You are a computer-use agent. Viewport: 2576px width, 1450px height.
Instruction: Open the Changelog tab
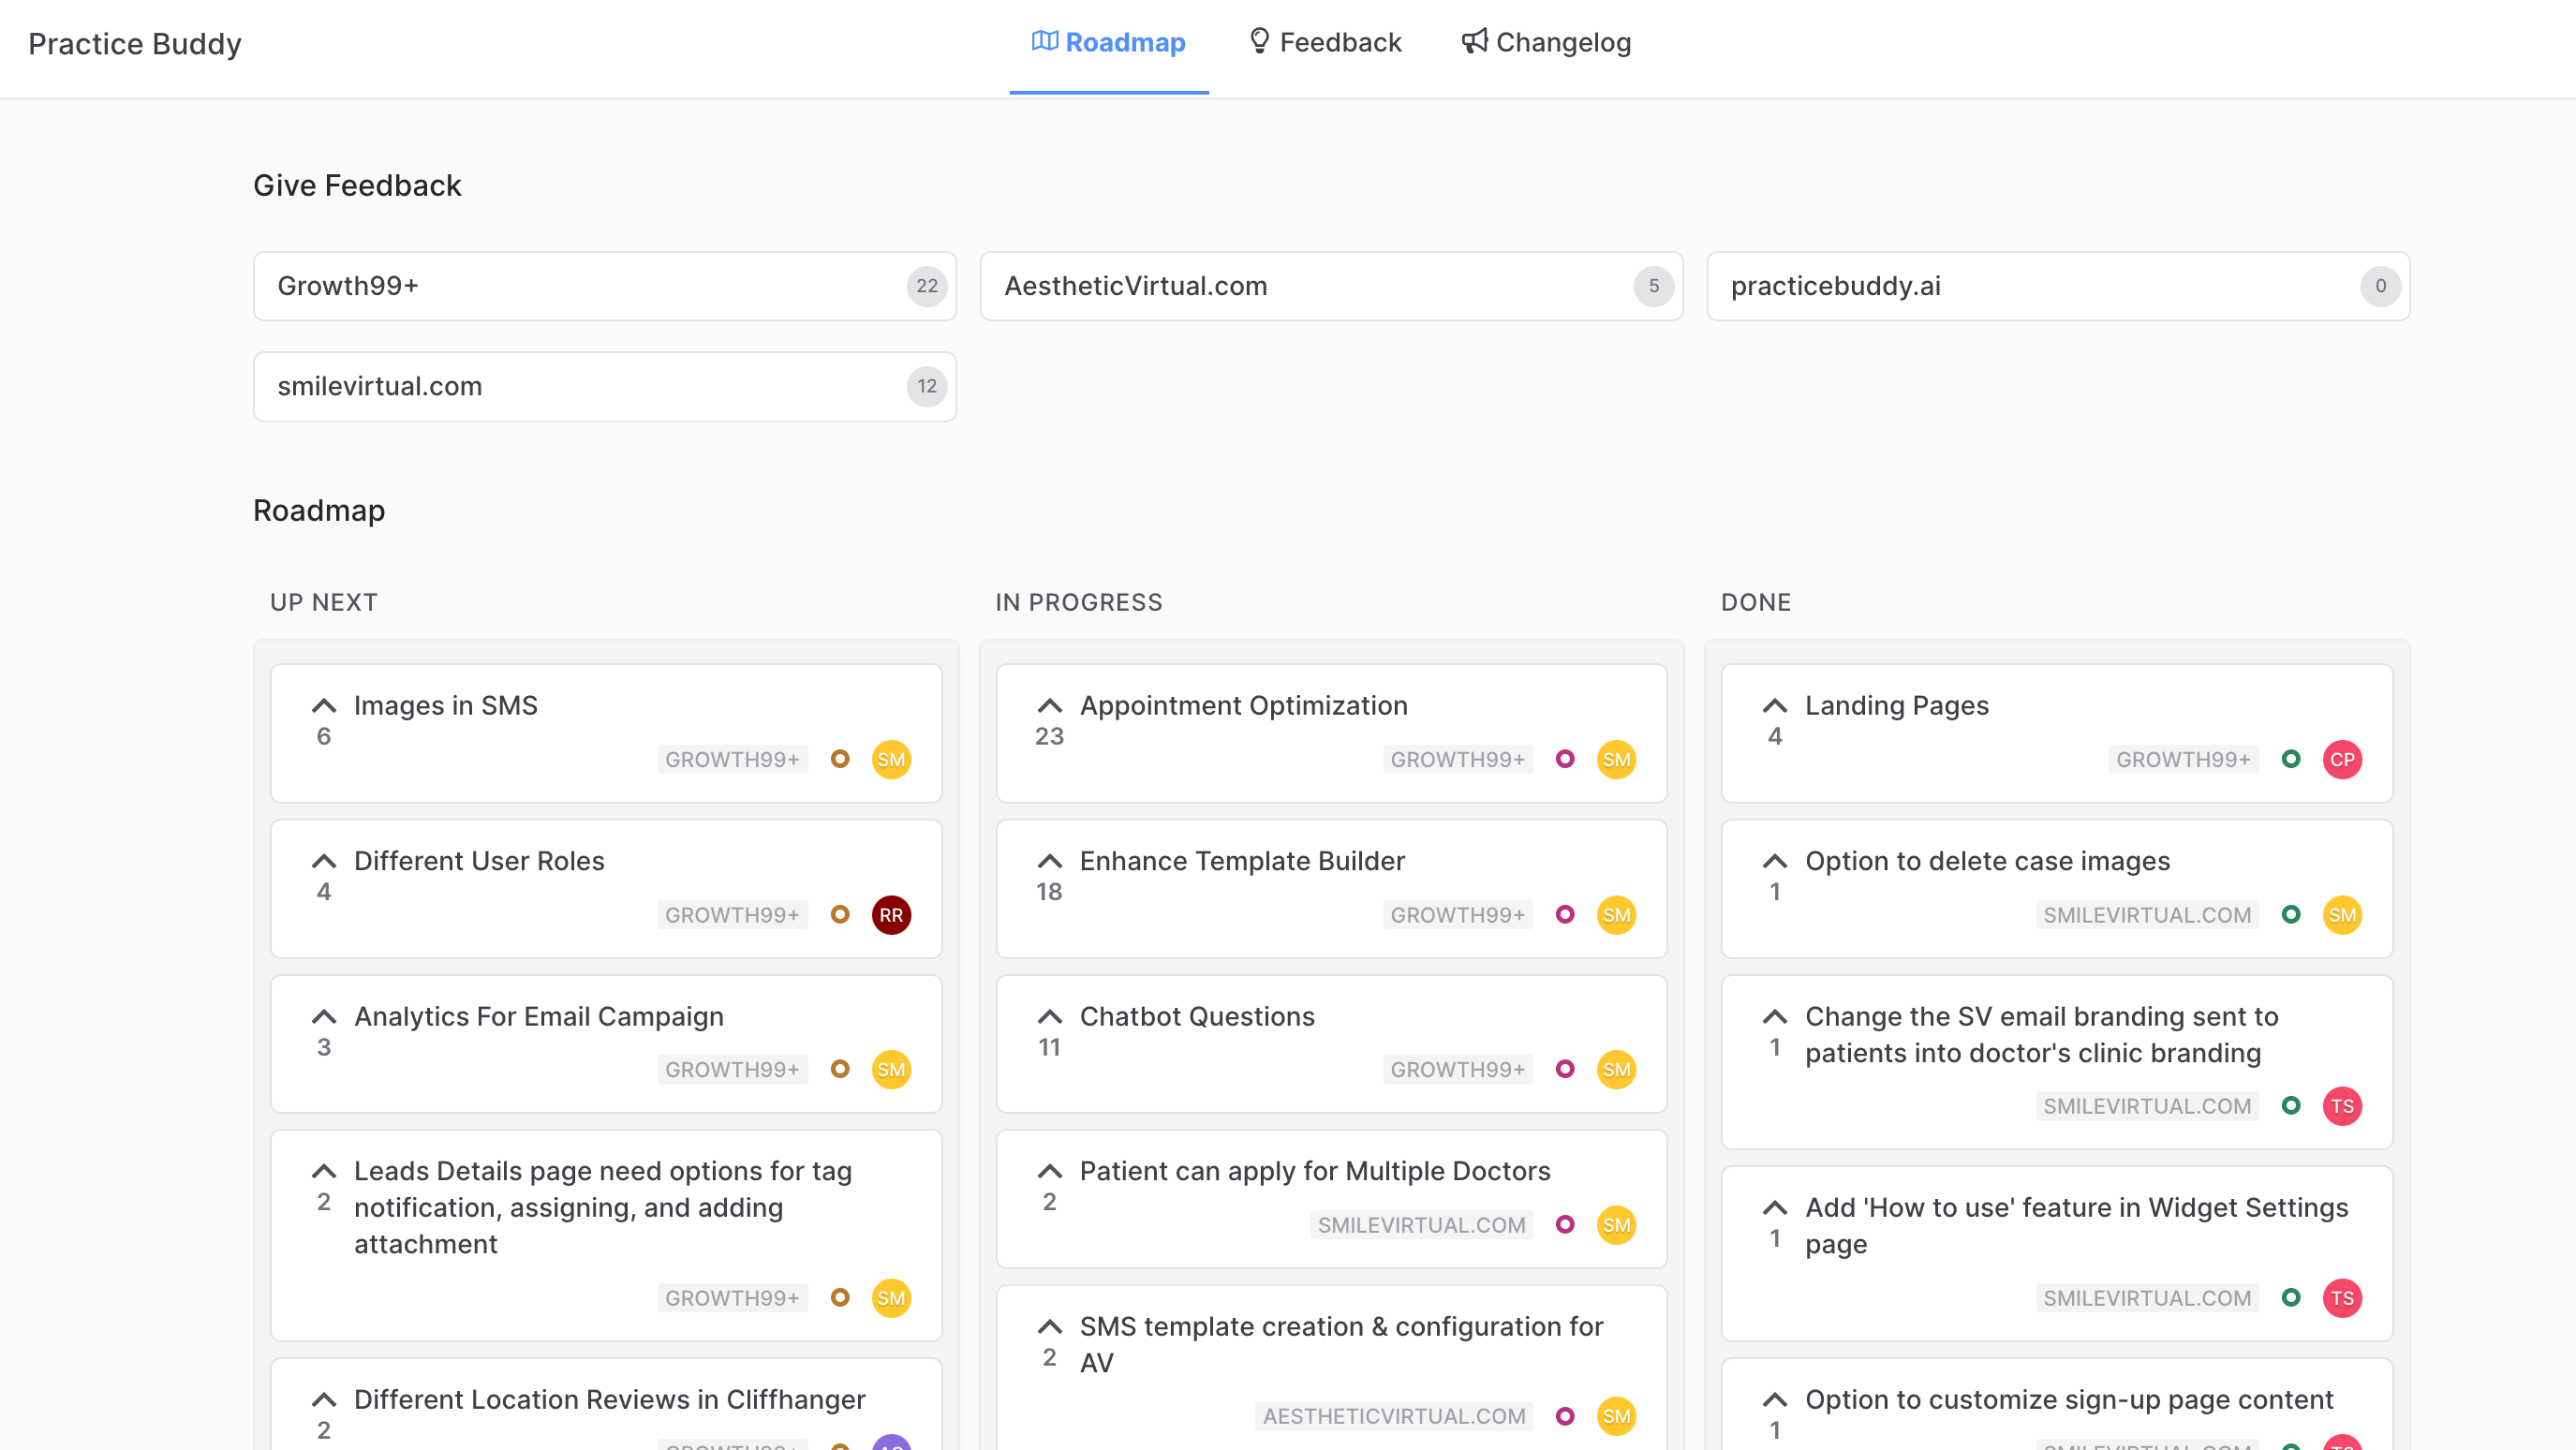pyautogui.click(x=1545, y=41)
